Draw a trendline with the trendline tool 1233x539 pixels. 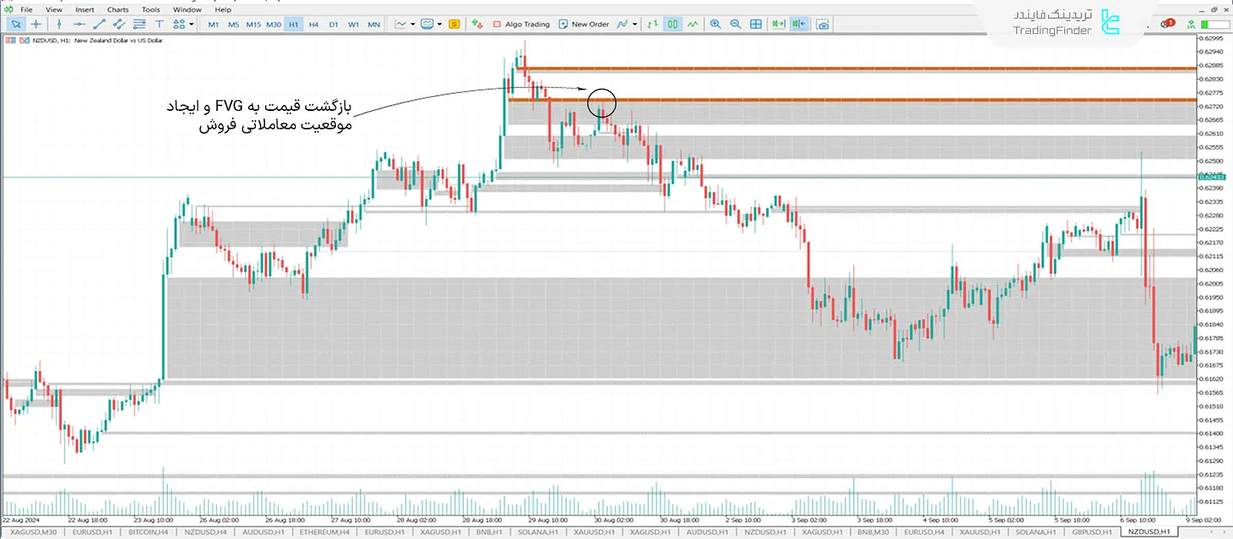pyautogui.click(x=99, y=25)
